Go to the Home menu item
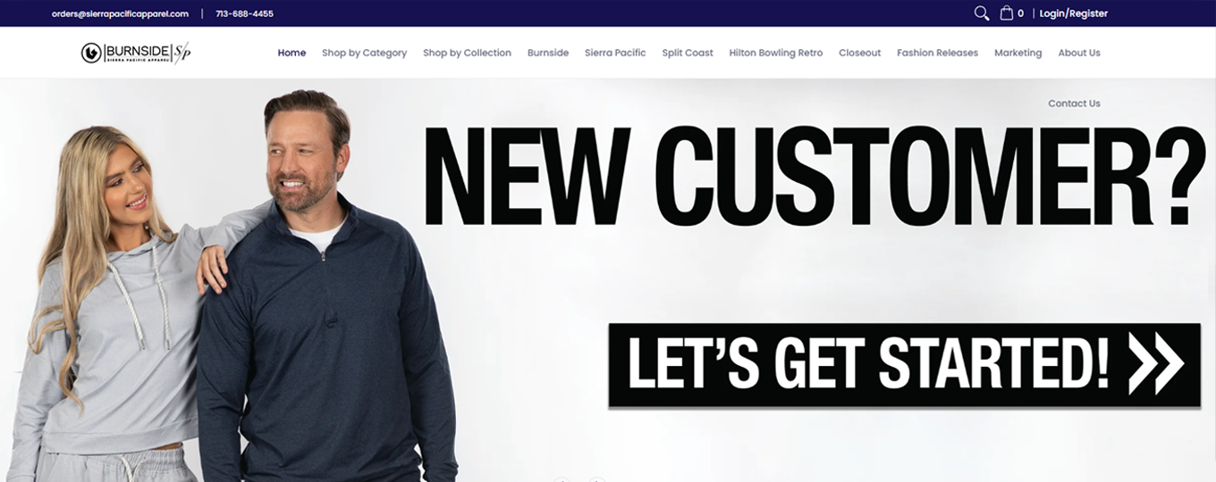This screenshot has width=1216, height=482. click(291, 53)
